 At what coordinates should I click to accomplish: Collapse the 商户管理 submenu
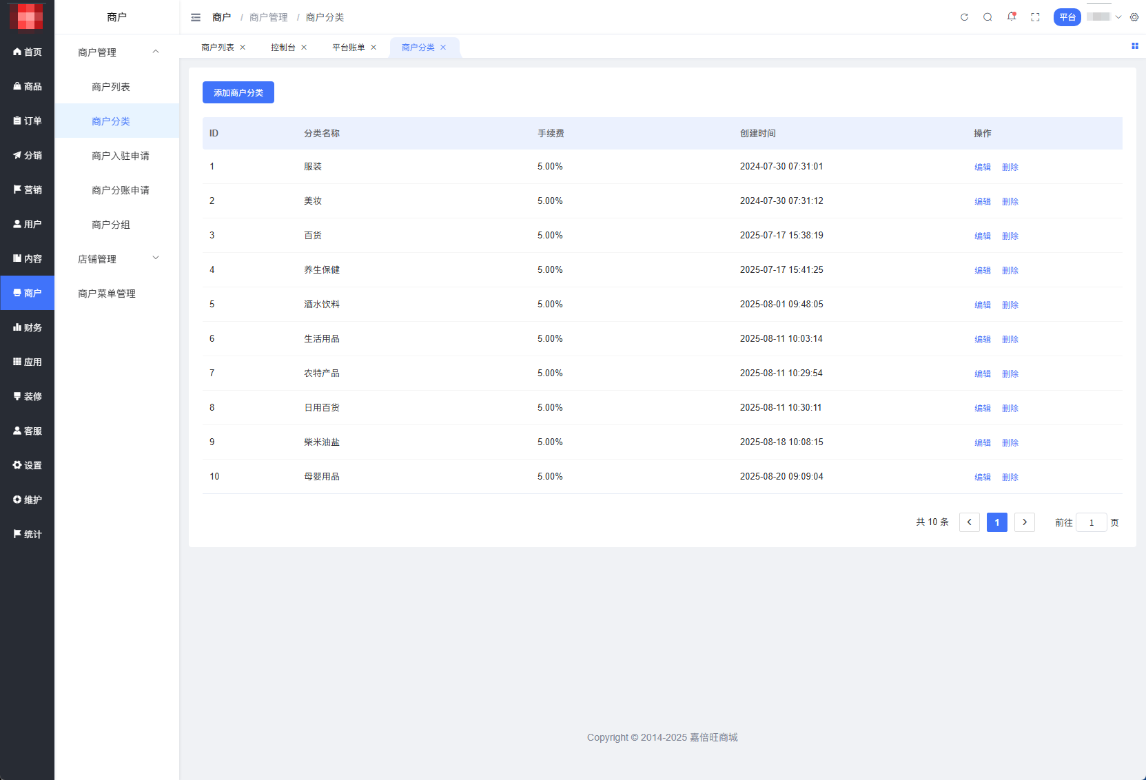point(156,52)
